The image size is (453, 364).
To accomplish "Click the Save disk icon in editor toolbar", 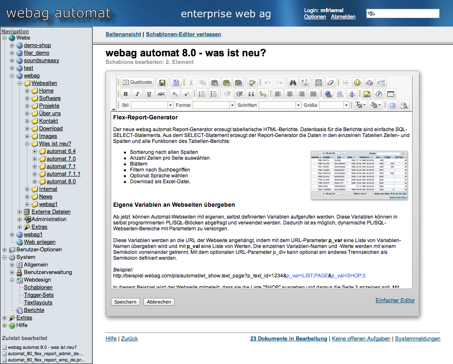I will click(x=162, y=82).
